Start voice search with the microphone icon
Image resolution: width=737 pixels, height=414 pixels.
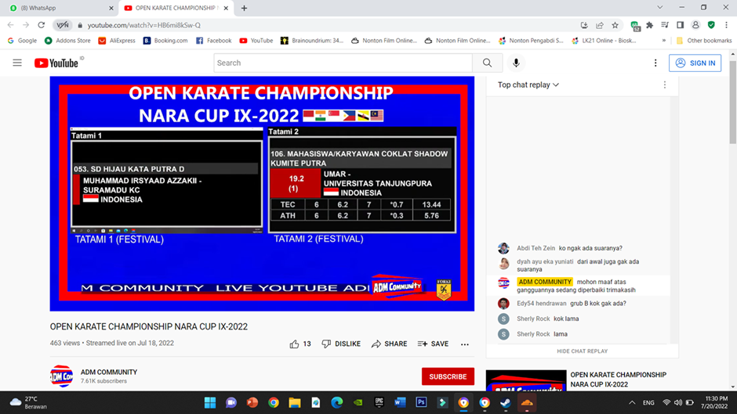point(516,63)
